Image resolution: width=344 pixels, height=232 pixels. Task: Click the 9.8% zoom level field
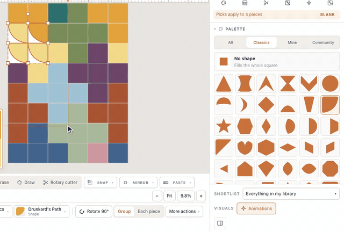coord(185,196)
